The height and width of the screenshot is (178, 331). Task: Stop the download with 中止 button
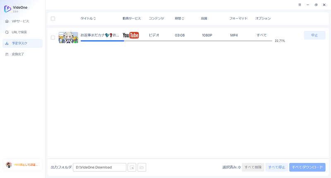[314, 35]
